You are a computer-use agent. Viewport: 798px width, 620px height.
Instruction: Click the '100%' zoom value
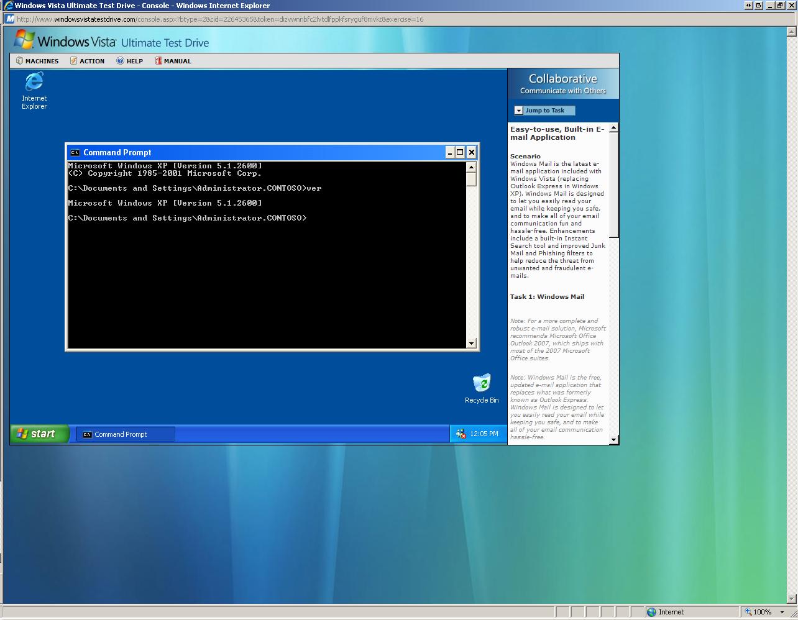(763, 612)
